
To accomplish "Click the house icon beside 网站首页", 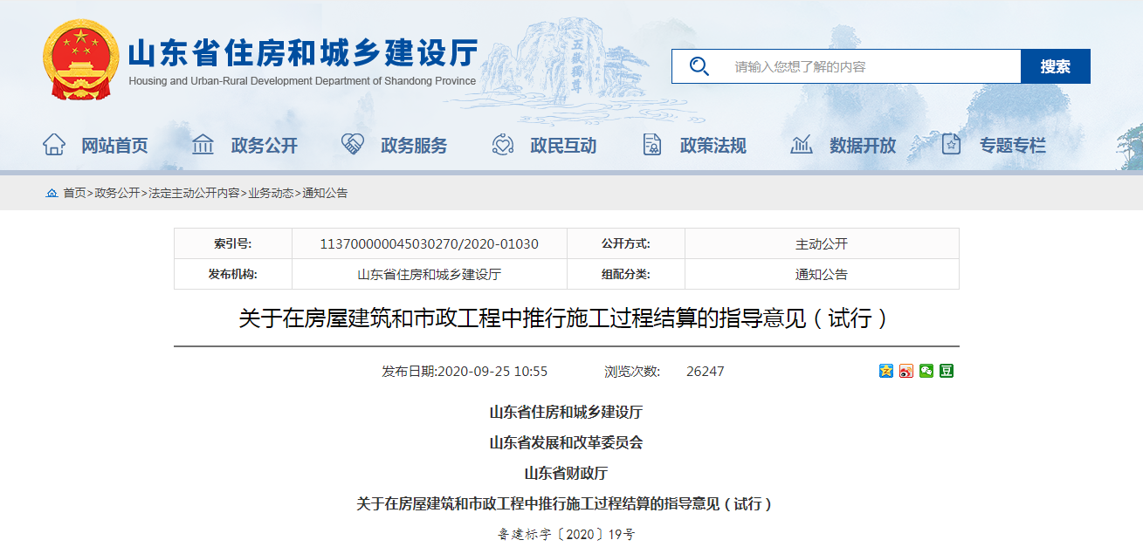I will (x=54, y=145).
